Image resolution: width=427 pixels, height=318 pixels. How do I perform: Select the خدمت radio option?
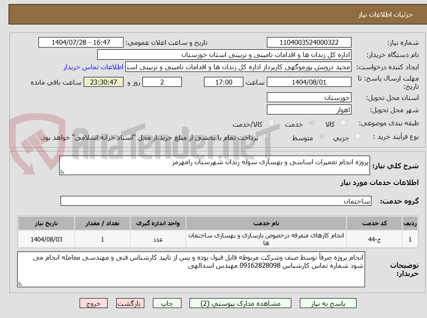pyautogui.click(x=311, y=123)
